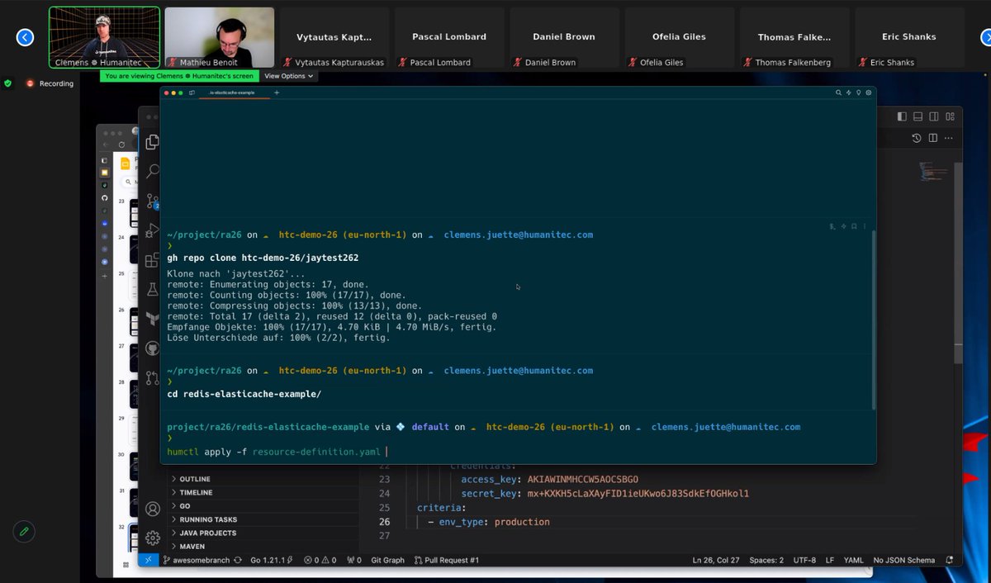The height and width of the screenshot is (583, 991).
Task: Click No JSON Schema status item
Action: click(904, 560)
